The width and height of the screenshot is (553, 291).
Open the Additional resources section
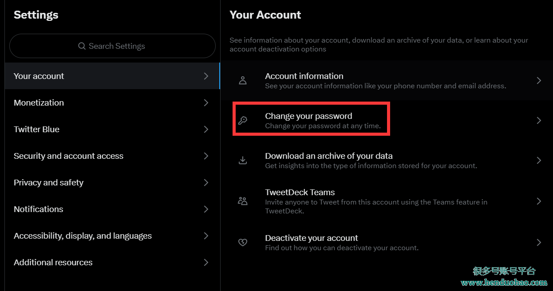click(x=53, y=262)
